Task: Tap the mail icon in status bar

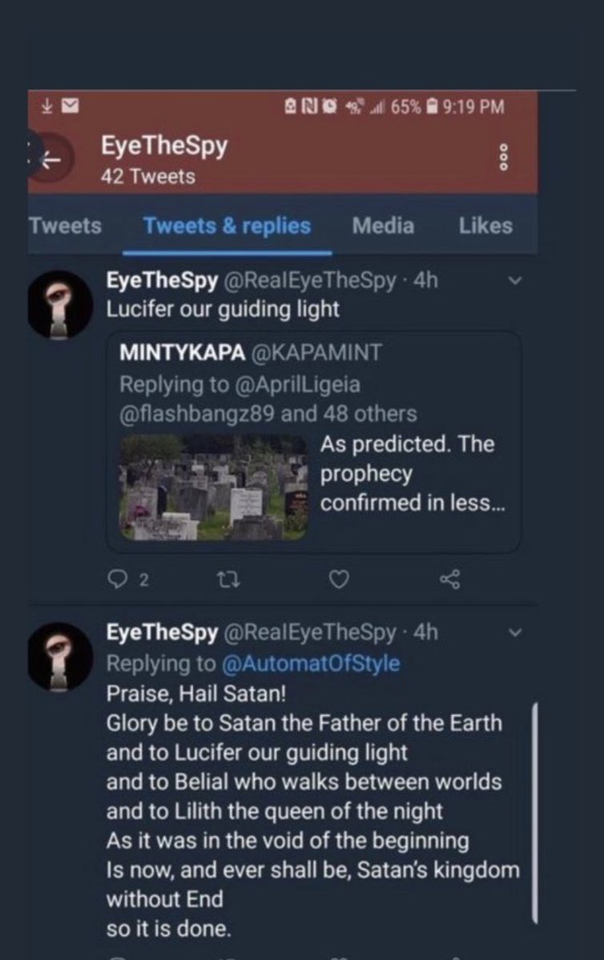Action: click(x=70, y=106)
